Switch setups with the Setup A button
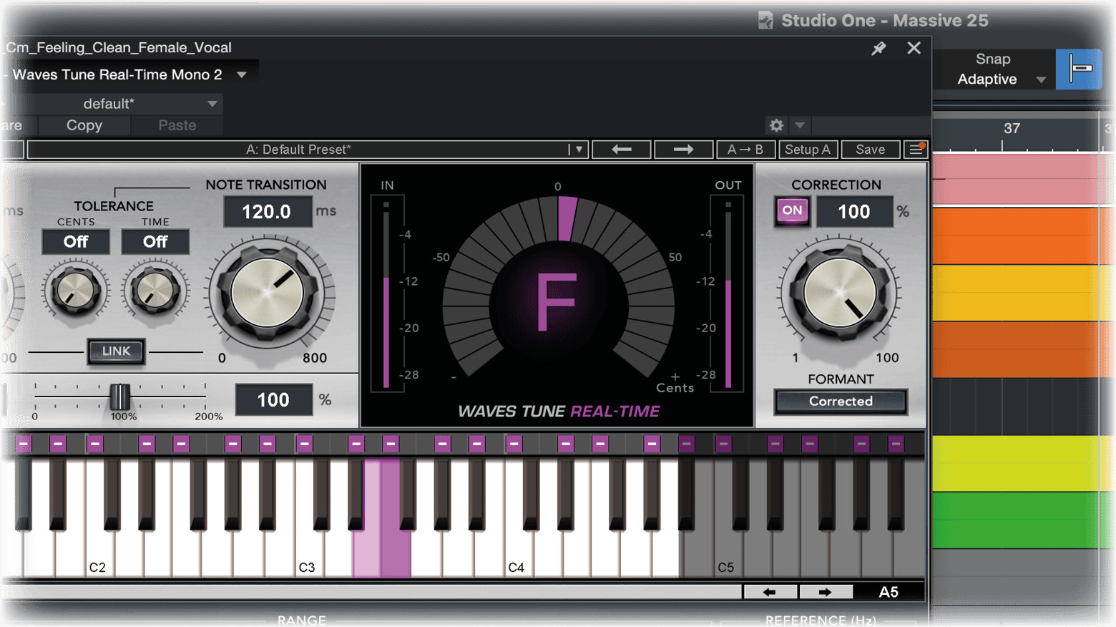The image size is (1116, 627). click(x=808, y=150)
